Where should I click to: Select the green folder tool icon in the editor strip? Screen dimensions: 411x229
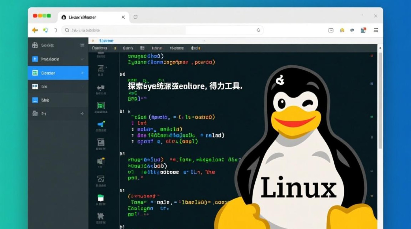(x=101, y=198)
